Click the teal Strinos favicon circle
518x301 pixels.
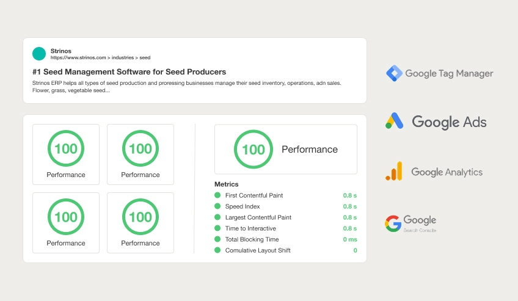(39, 54)
